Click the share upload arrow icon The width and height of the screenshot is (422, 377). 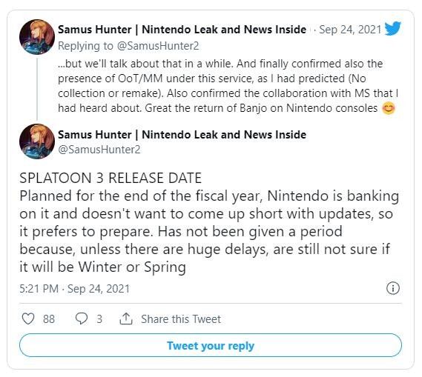pos(125,318)
